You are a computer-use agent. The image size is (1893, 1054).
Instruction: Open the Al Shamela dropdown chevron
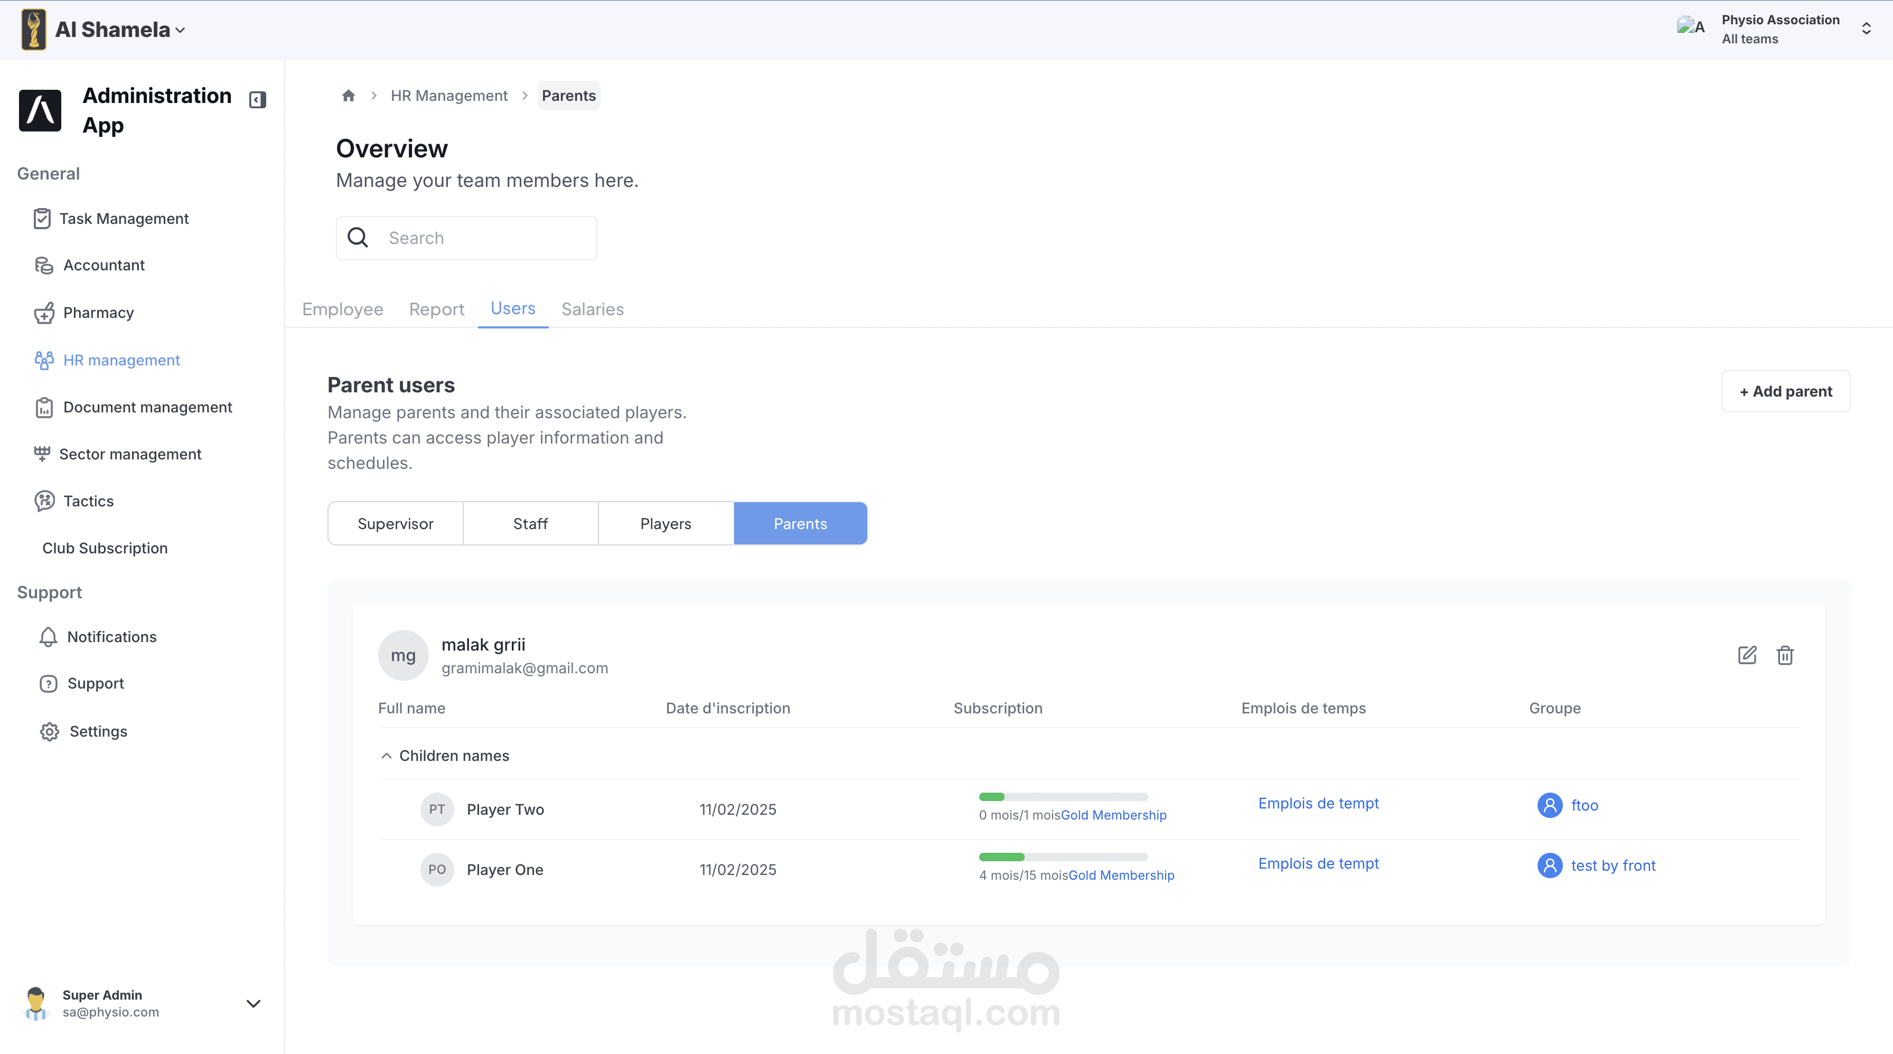pyautogui.click(x=181, y=31)
